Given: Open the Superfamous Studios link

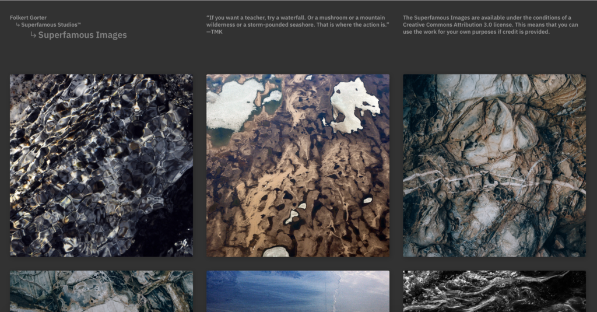Looking at the screenshot, I should (x=51, y=24).
